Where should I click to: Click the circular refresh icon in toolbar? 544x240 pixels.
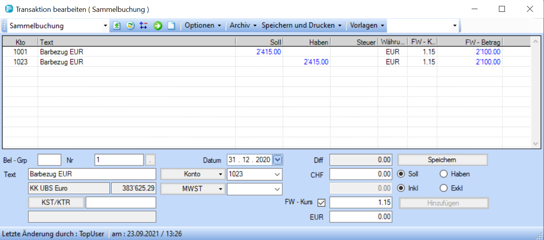130,26
